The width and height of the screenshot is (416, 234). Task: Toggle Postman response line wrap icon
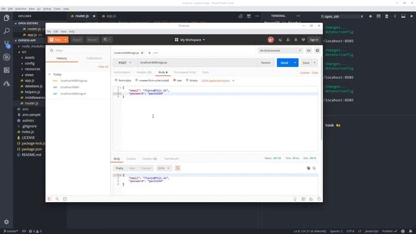tap(177, 168)
